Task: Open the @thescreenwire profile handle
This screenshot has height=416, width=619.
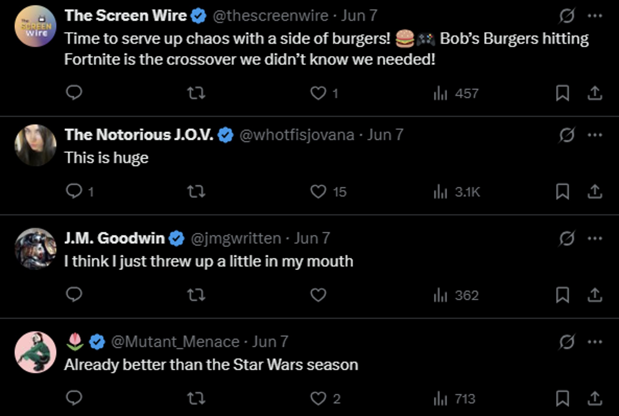Action: [x=270, y=15]
